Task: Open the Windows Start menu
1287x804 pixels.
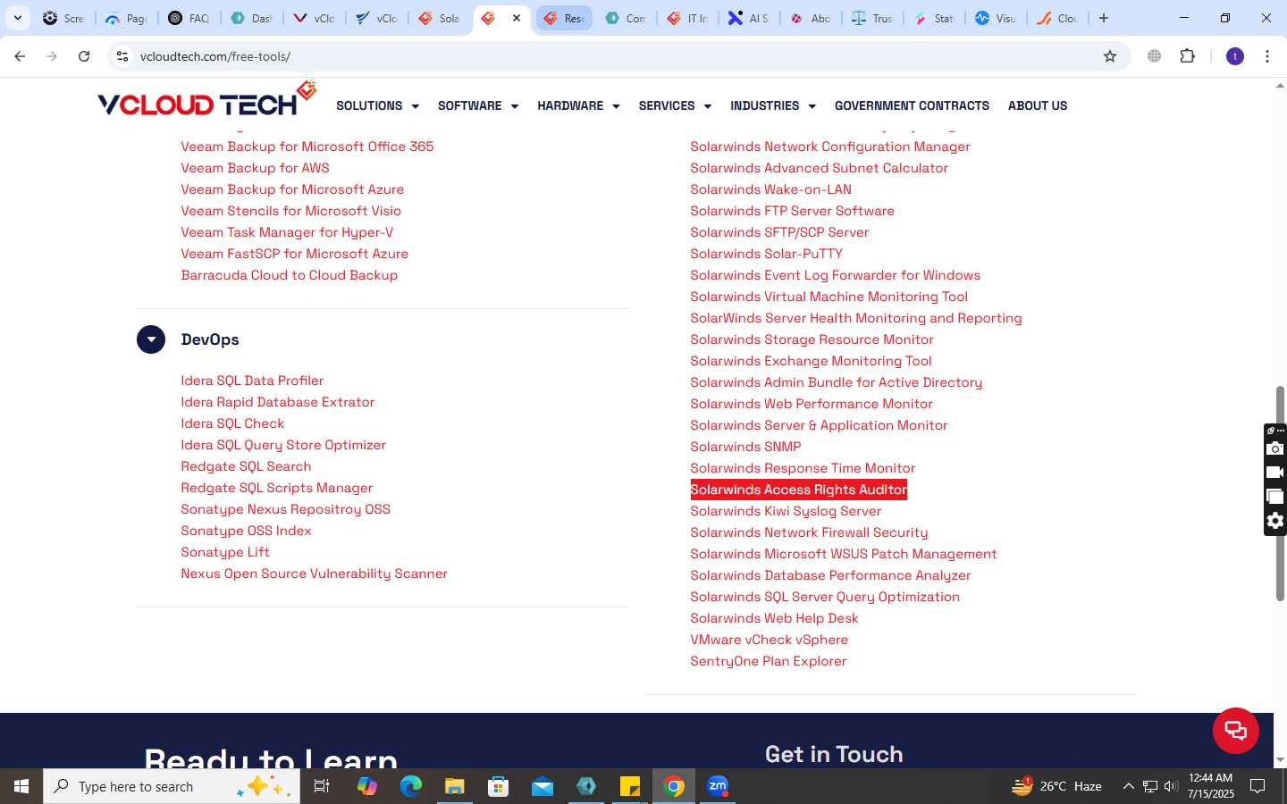Action: pos(21,786)
